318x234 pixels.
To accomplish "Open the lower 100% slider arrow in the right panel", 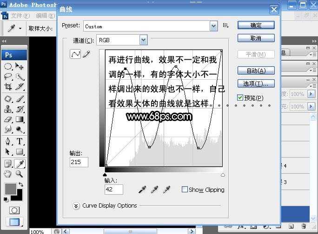I will (311, 106).
